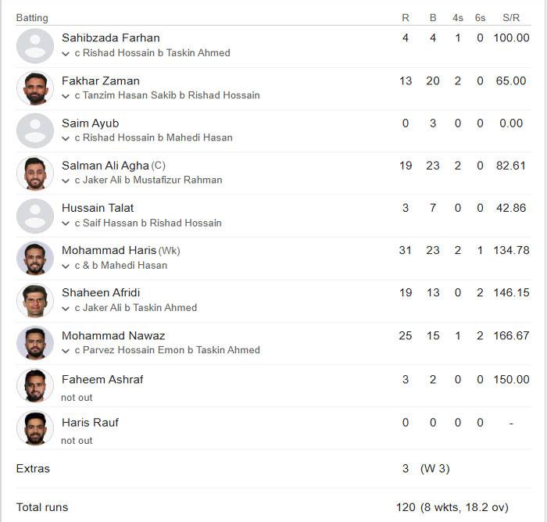This screenshot has height=522, width=547.
Task: Expand Fakhar Zaman dismissal details chevron
Action: point(65,96)
